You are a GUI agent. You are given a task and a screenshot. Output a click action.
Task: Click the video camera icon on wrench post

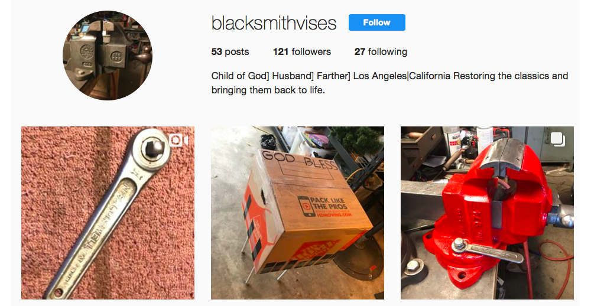coord(178,140)
